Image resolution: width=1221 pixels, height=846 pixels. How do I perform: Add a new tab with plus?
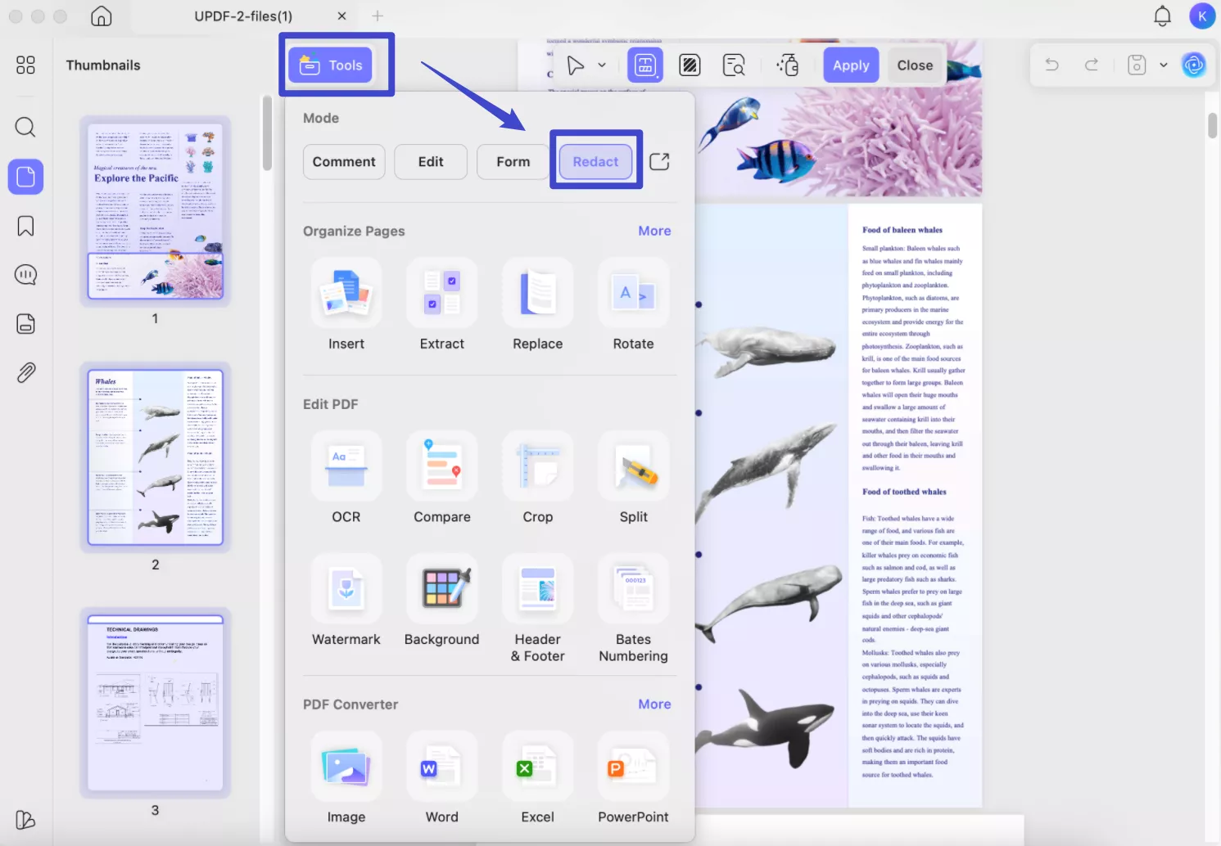[378, 16]
